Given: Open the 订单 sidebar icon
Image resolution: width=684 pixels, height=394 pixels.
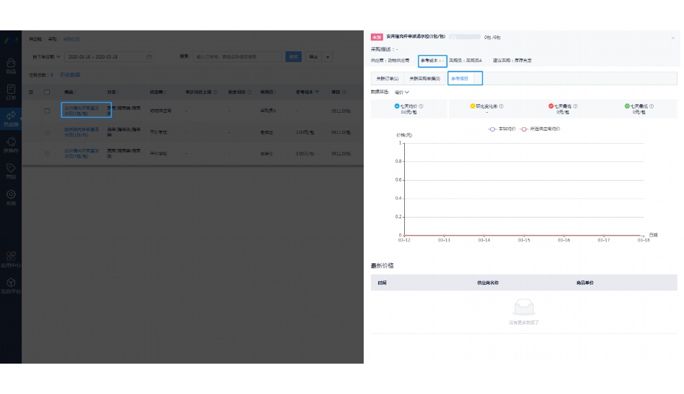Looking at the screenshot, I should click(x=11, y=90).
